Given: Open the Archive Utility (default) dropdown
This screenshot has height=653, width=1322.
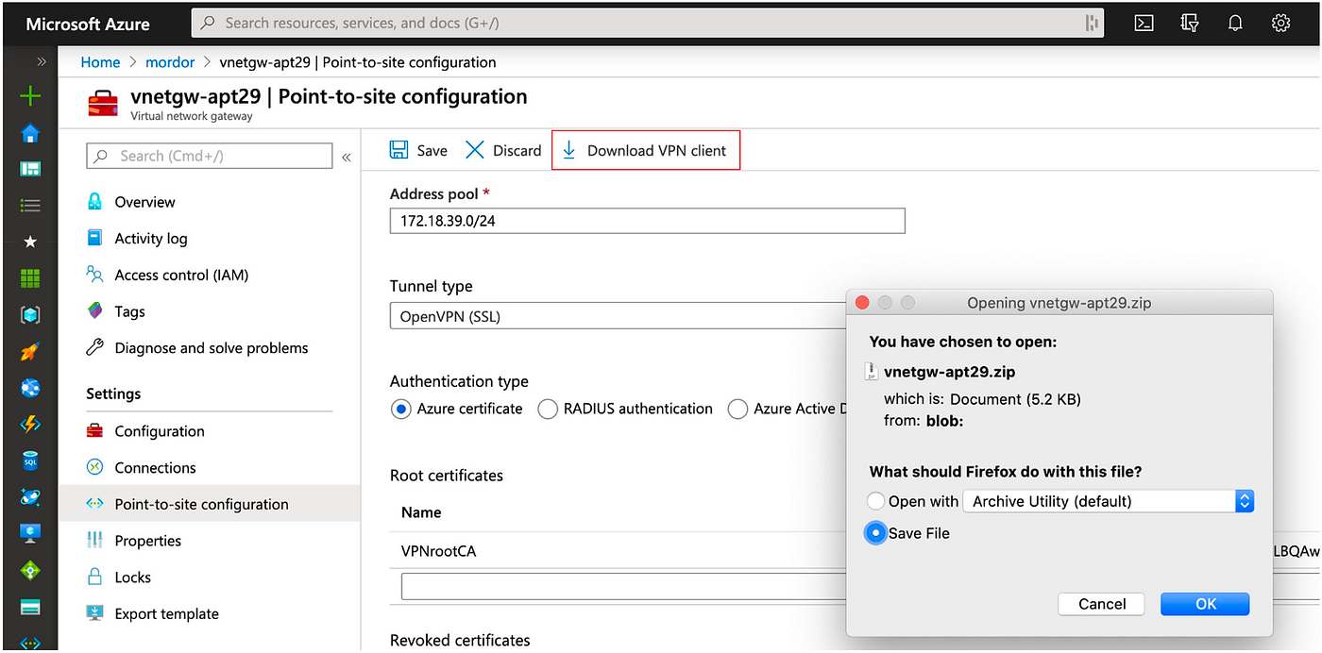Looking at the screenshot, I should pyautogui.click(x=1109, y=501).
